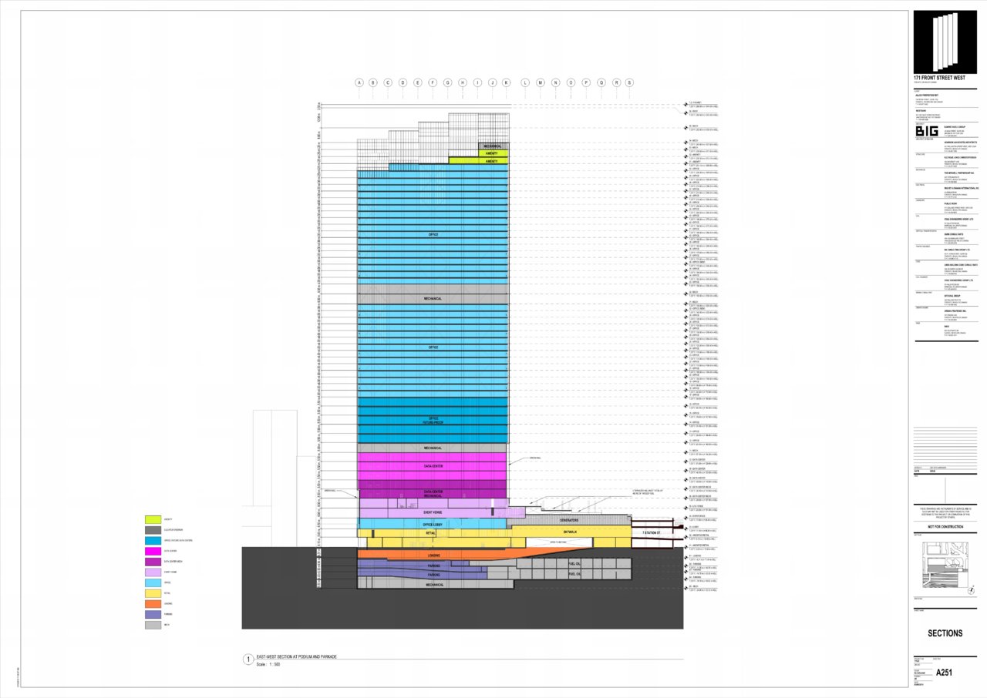
Task: Select the 'DATA CENTER MECHANICAL' zone label
Action: 433,494
